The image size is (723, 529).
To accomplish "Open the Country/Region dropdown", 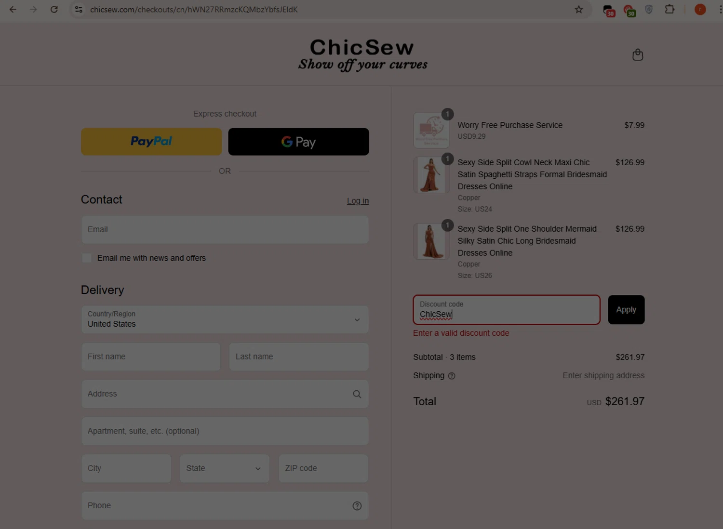I will (225, 319).
